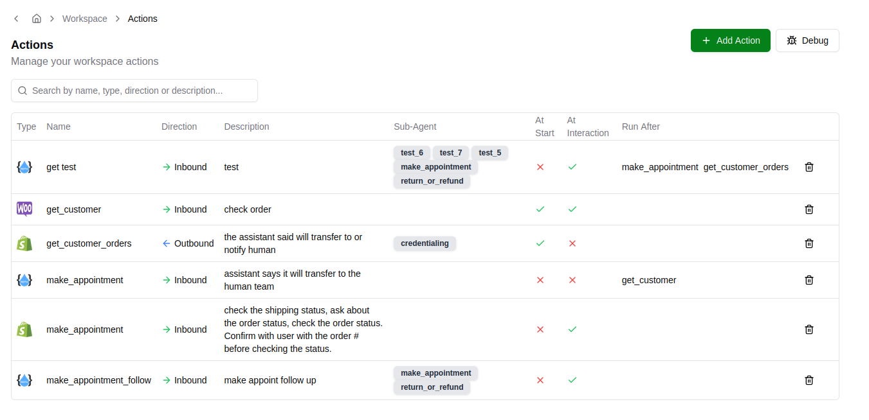The image size is (869, 420).
Task: Delete the make_appointment_follow action
Action: [x=809, y=380]
